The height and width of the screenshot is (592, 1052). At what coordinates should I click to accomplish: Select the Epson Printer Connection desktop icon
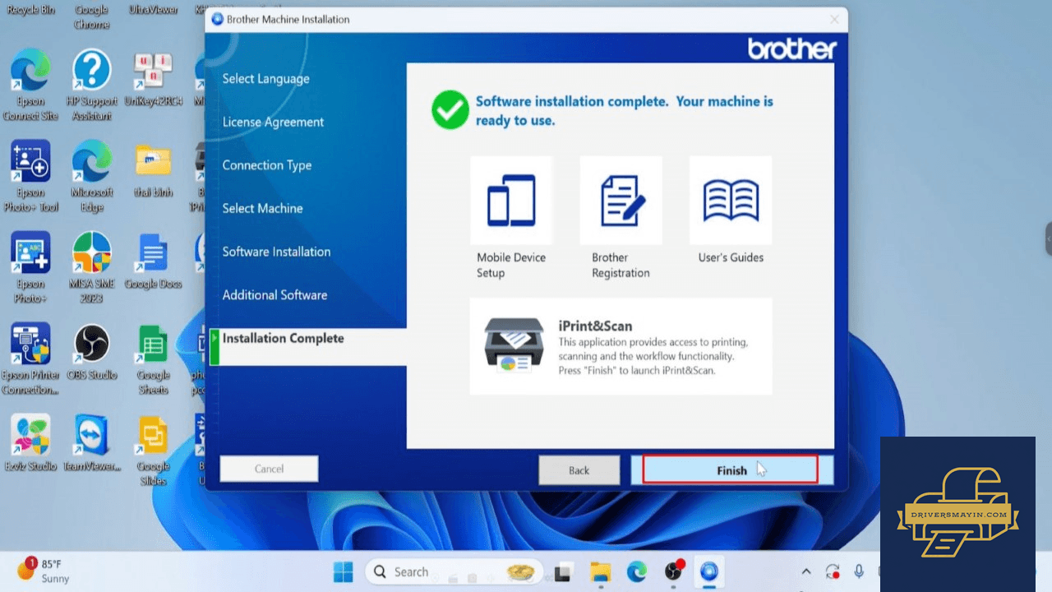(30, 359)
